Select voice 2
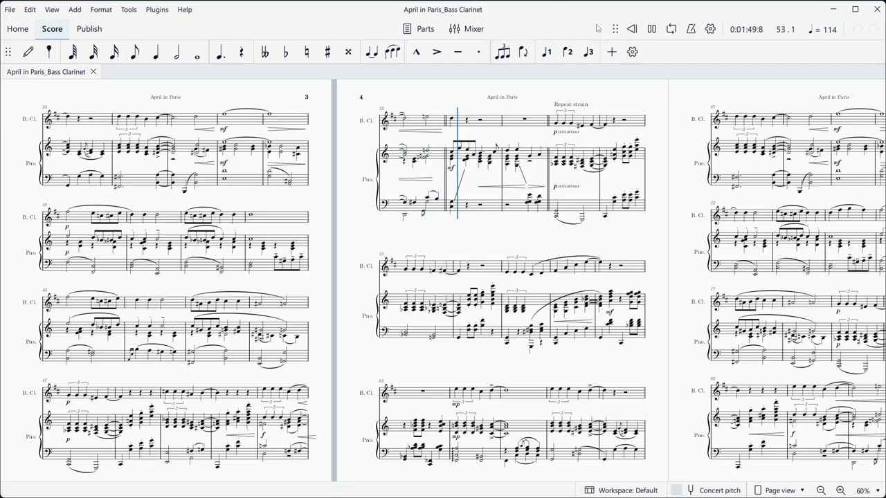886x498 pixels. point(568,52)
